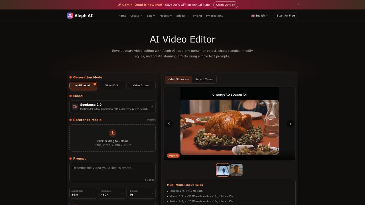Image resolution: width=365 pixels, height=205 pixels.
Task: Click the upload icon in Reference Media
Action: point(112,133)
